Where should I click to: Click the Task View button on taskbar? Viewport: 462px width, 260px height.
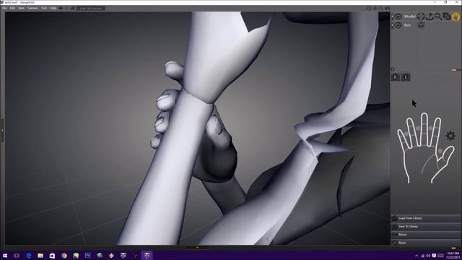(17, 256)
